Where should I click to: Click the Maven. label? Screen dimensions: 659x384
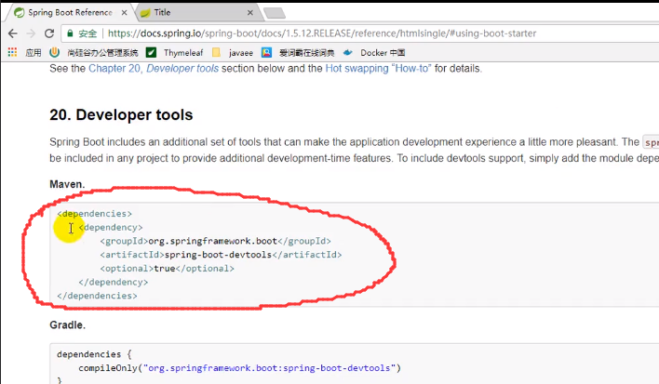67,184
